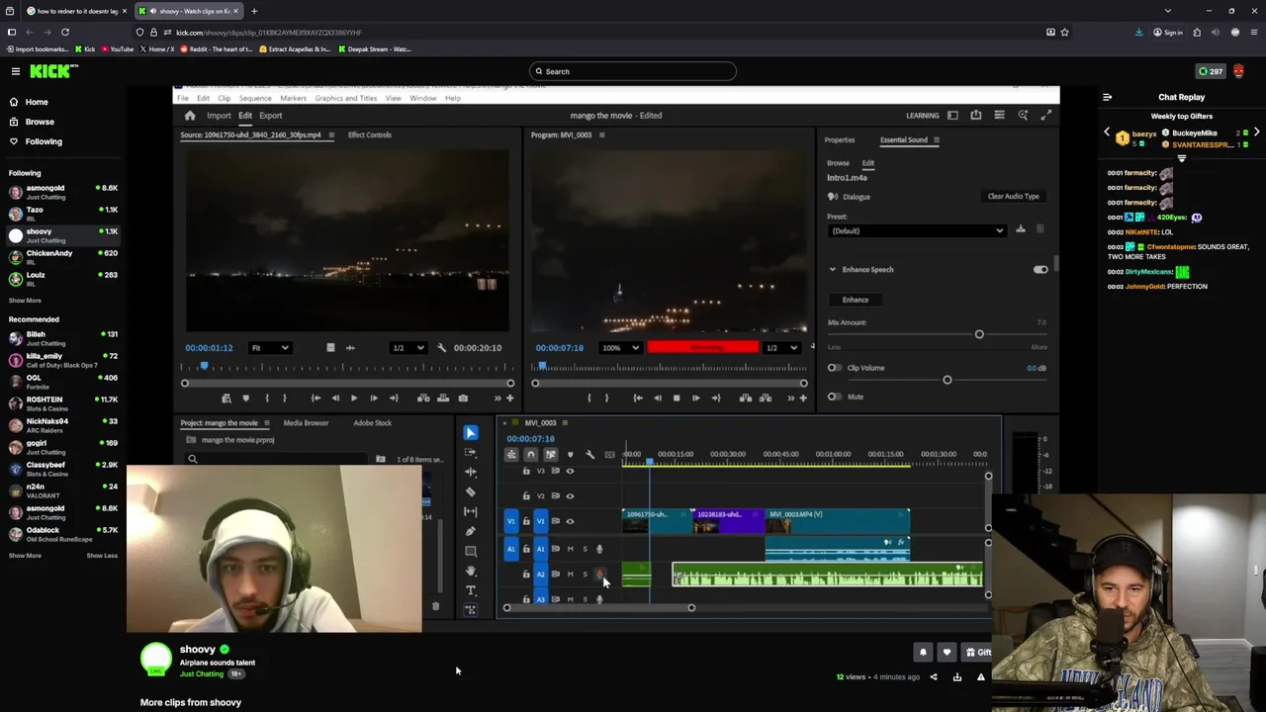Click the Gift button
Screen dimensions: 1266x712
(978, 653)
